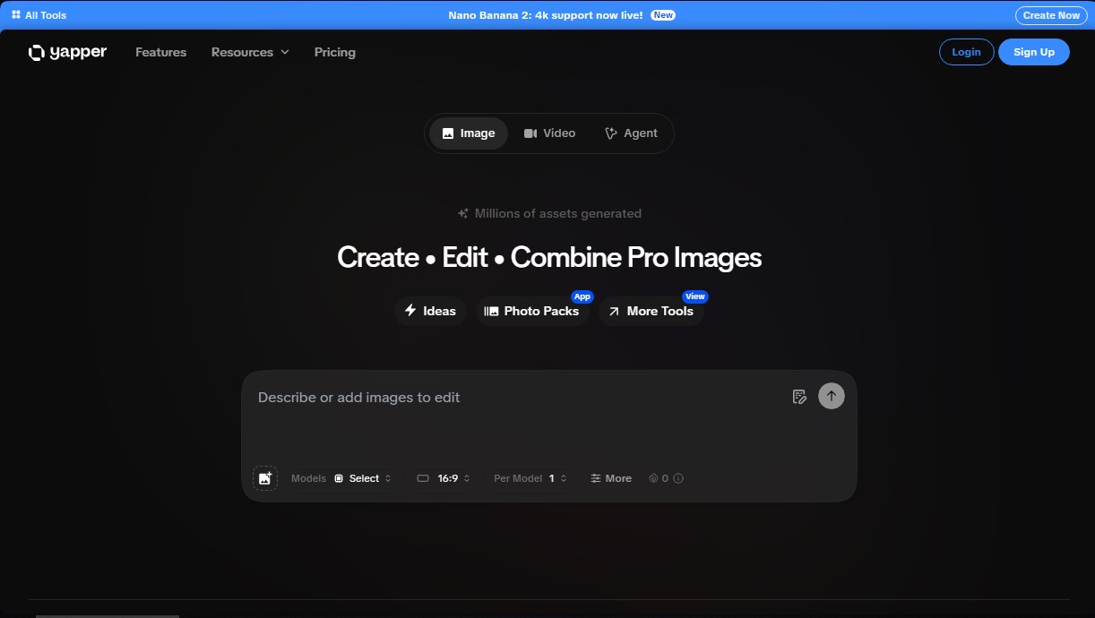The height and width of the screenshot is (618, 1095).
Task: Open the Features page
Action: point(161,52)
